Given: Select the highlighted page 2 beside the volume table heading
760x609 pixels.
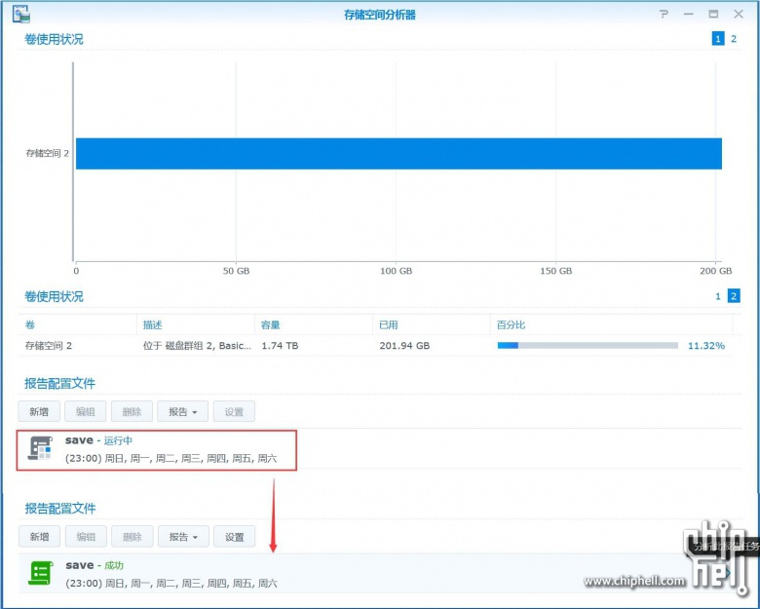Looking at the screenshot, I should (734, 296).
